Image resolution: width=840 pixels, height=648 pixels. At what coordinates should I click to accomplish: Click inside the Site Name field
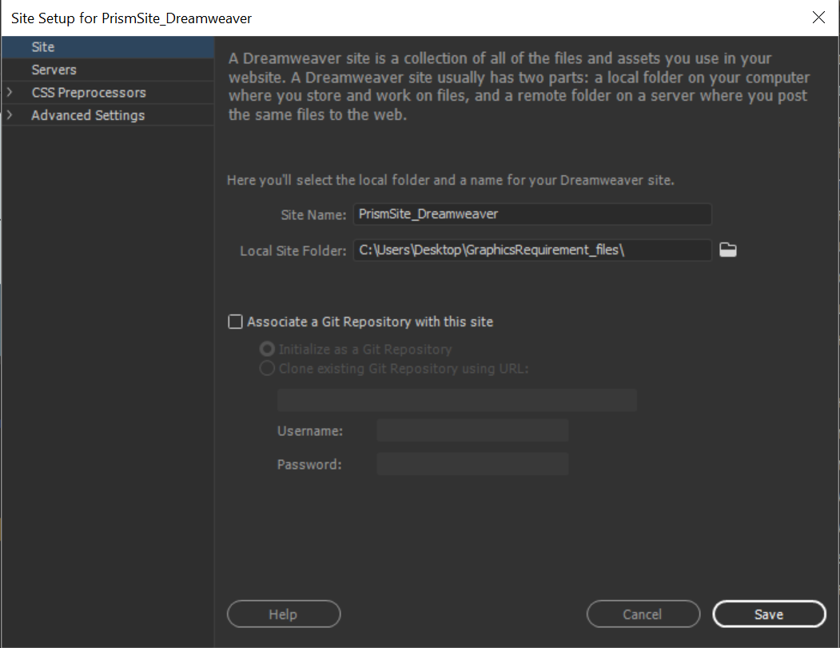[x=531, y=214]
